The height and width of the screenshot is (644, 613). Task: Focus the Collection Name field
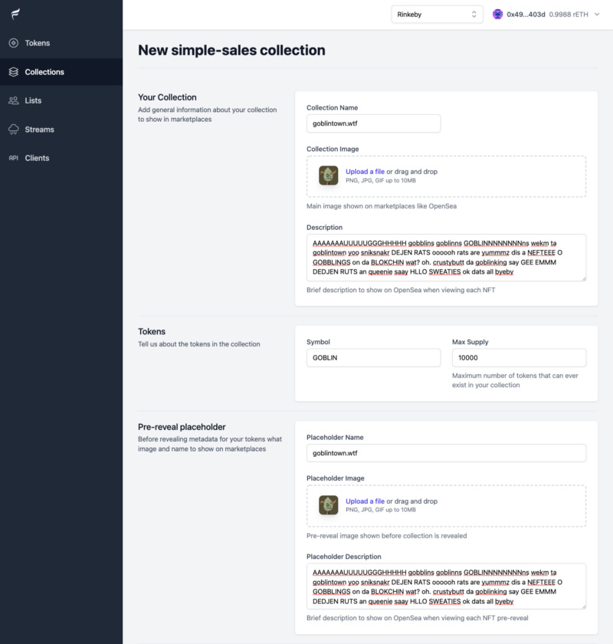pos(373,123)
